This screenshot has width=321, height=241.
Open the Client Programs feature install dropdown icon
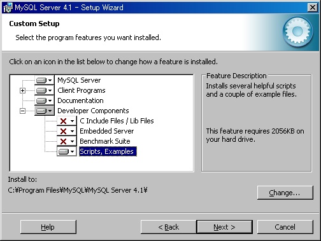coord(45,90)
